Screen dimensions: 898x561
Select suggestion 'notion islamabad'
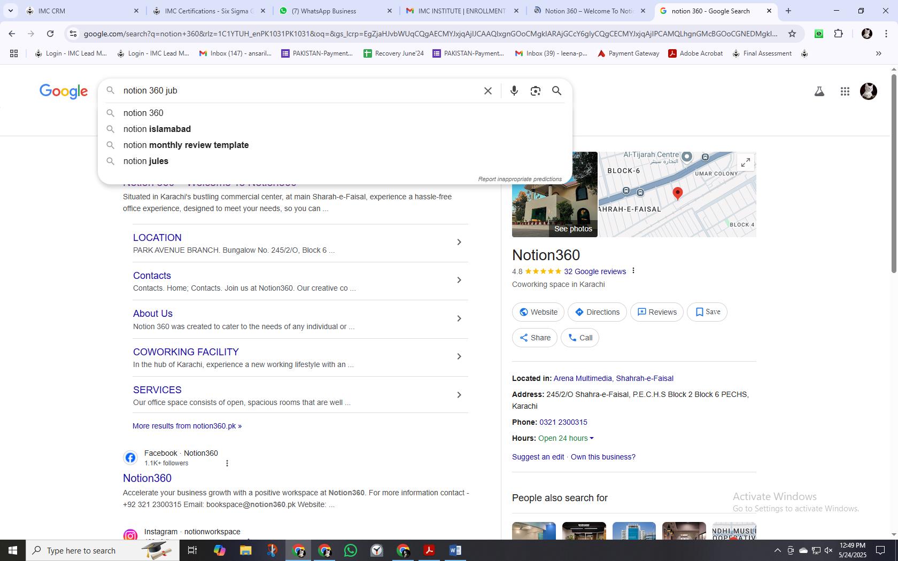point(335,129)
